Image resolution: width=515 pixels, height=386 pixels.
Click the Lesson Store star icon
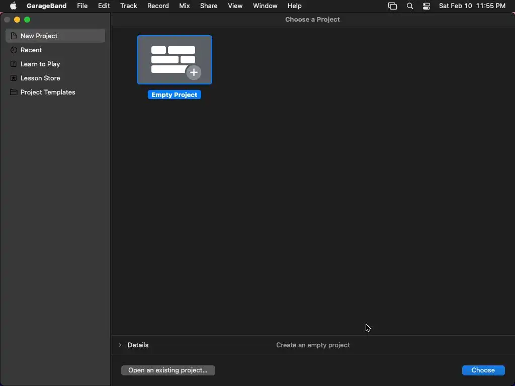click(x=14, y=78)
